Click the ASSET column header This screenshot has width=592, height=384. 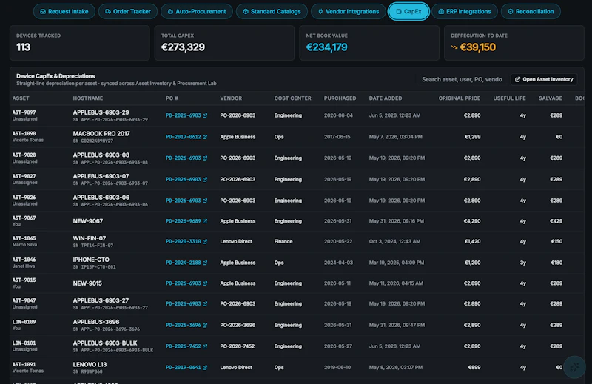pyautogui.click(x=21, y=98)
